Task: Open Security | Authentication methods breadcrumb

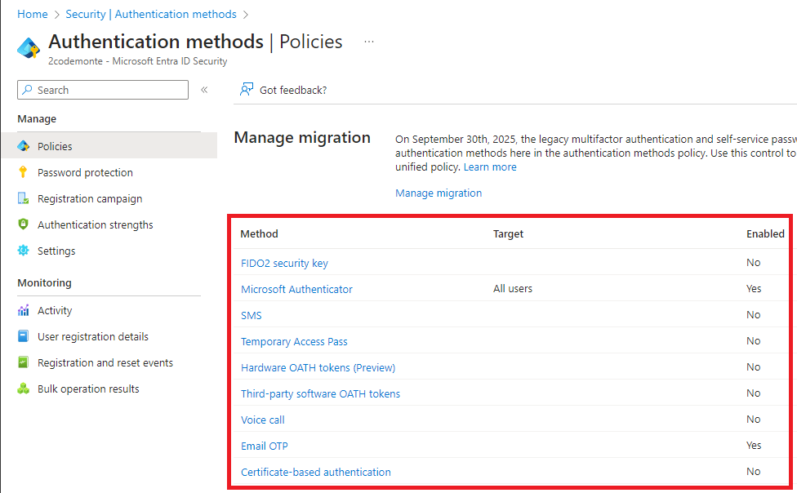Action: pyautogui.click(x=150, y=14)
